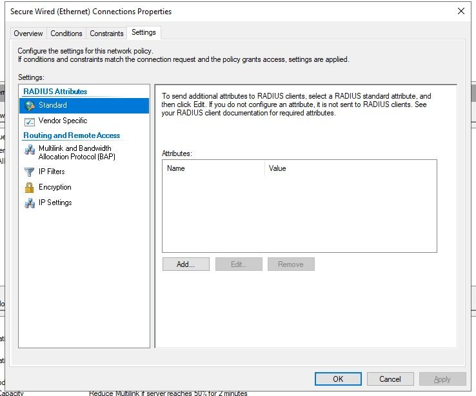
Task: Select Vendor Specific attributes item
Action: point(63,121)
